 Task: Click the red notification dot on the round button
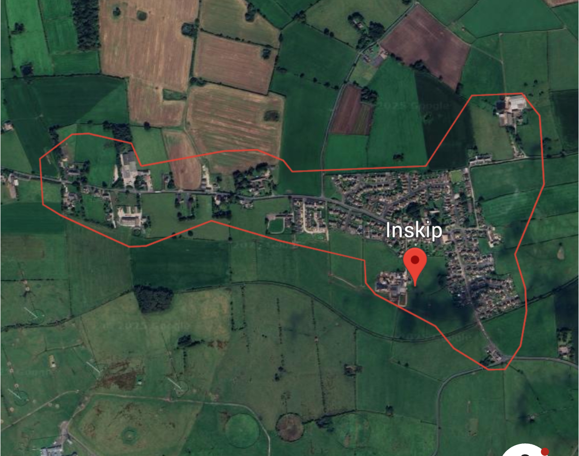click(544, 451)
